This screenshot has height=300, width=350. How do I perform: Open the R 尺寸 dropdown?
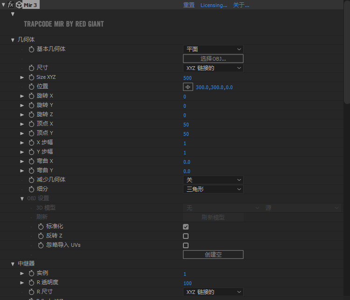tap(213, 292)
